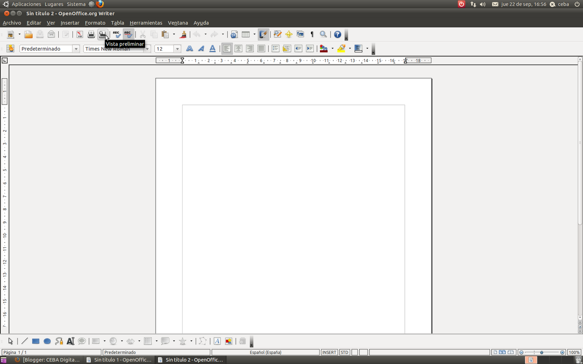This screenshot has width=583, height=364.
Task: Toggle the bulleted list
Action: coord(287,49)
